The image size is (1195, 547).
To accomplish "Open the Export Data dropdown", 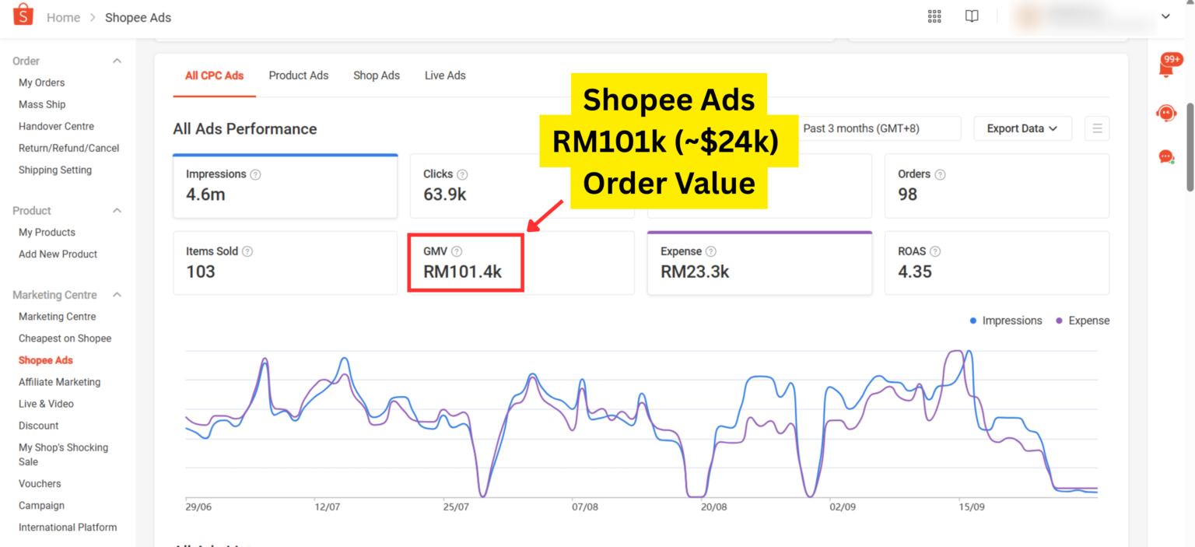I will pyautogui.click(x=1022, y=128).
